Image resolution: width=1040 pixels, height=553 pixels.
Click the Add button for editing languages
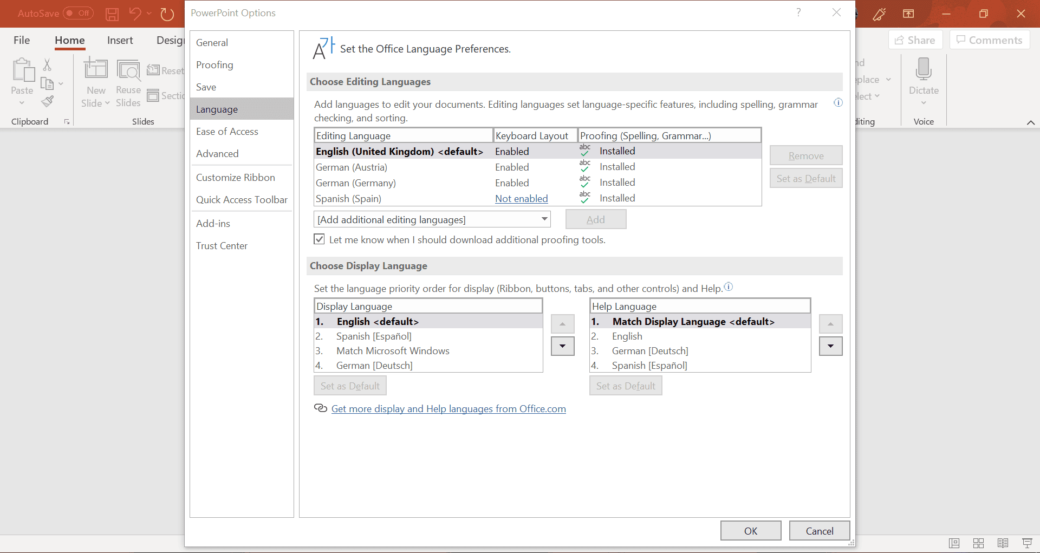click(x=595, y=219)
